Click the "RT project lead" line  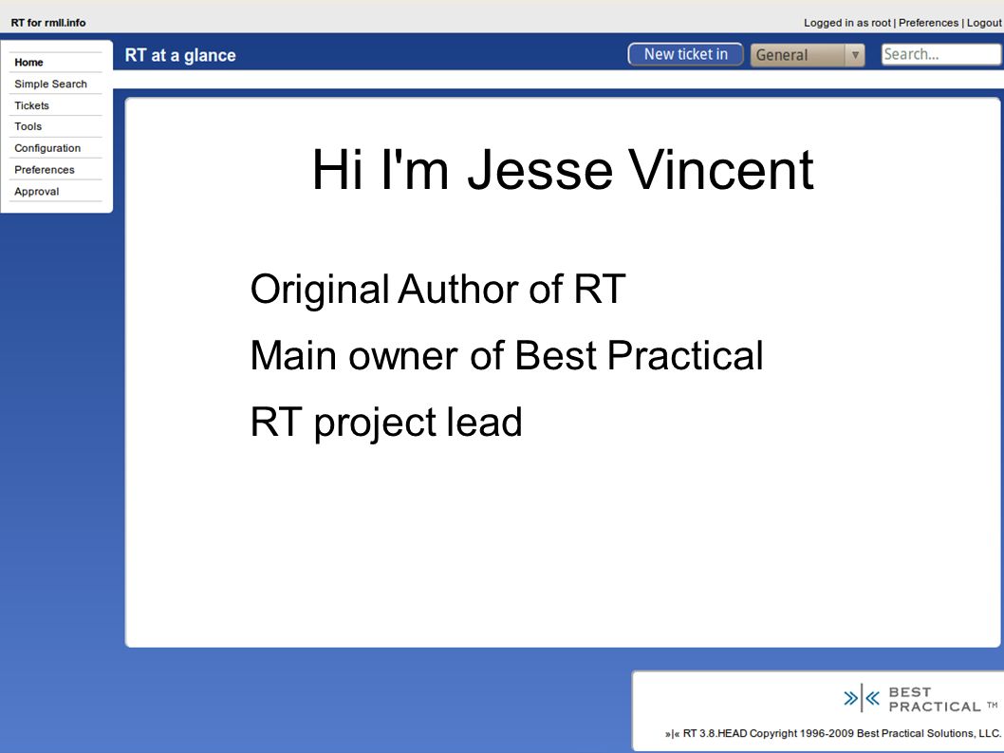(386, 423)
